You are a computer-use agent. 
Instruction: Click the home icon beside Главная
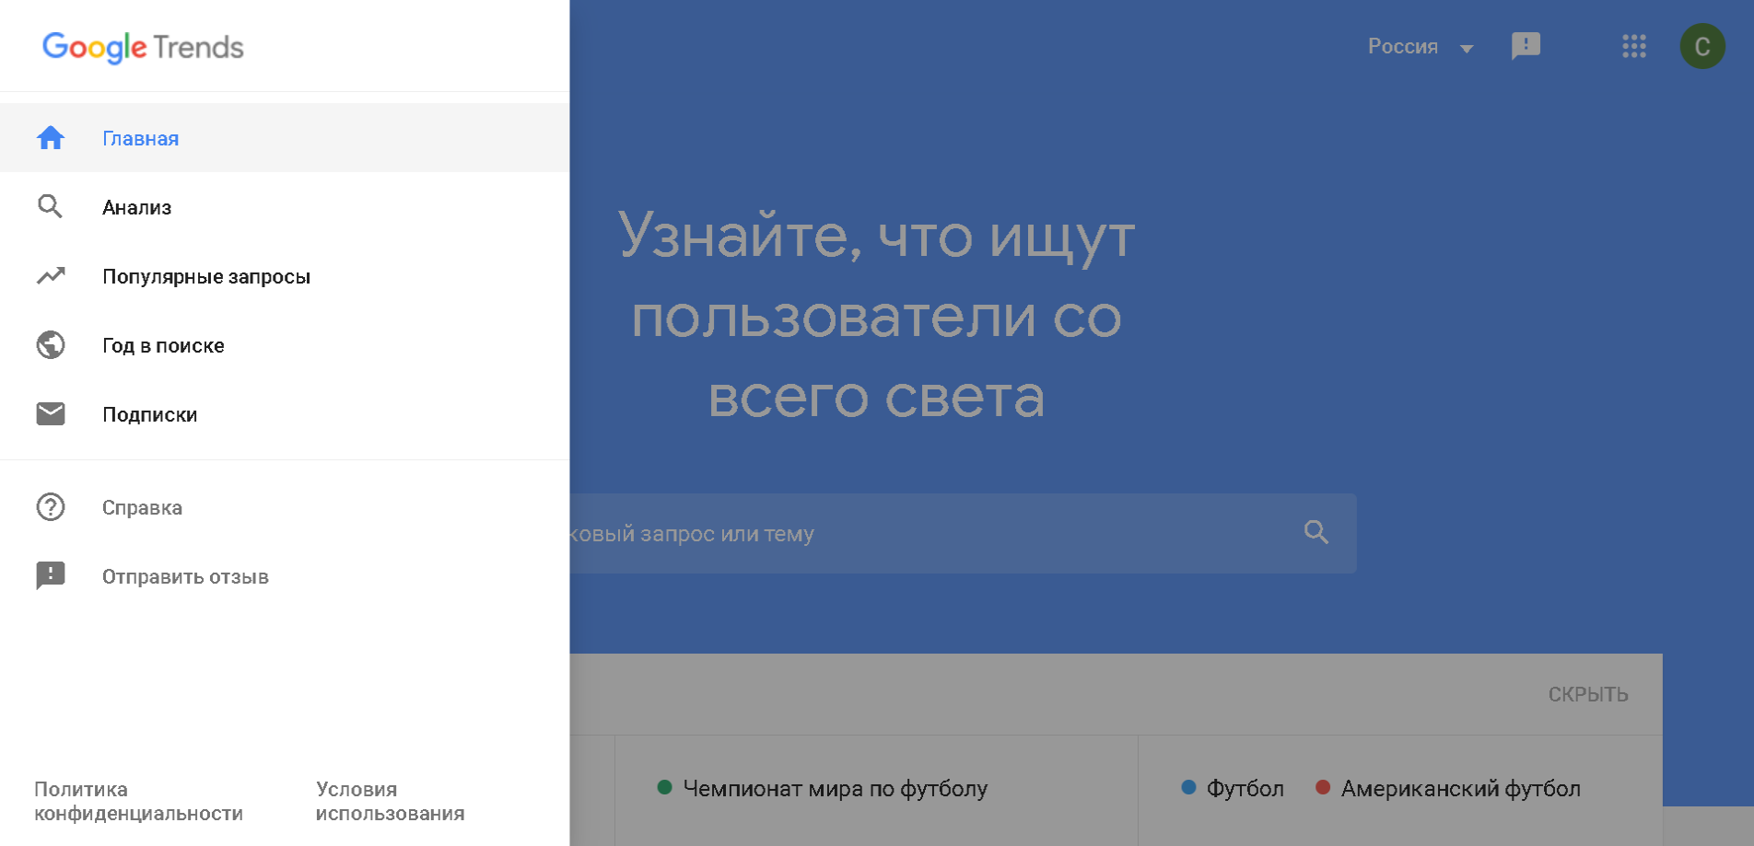pyautogui.click(x=51, y=138)
